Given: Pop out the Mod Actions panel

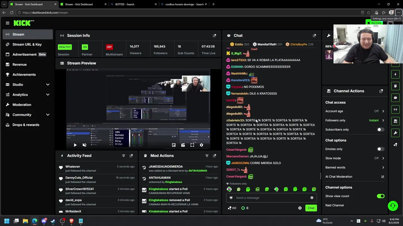Looking at the screenshot, I should (x=214, y=156).
